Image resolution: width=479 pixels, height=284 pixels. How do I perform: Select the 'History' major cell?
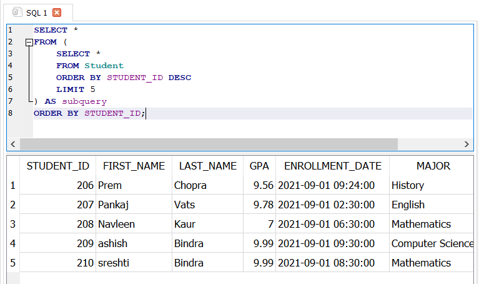coord(432,185)
